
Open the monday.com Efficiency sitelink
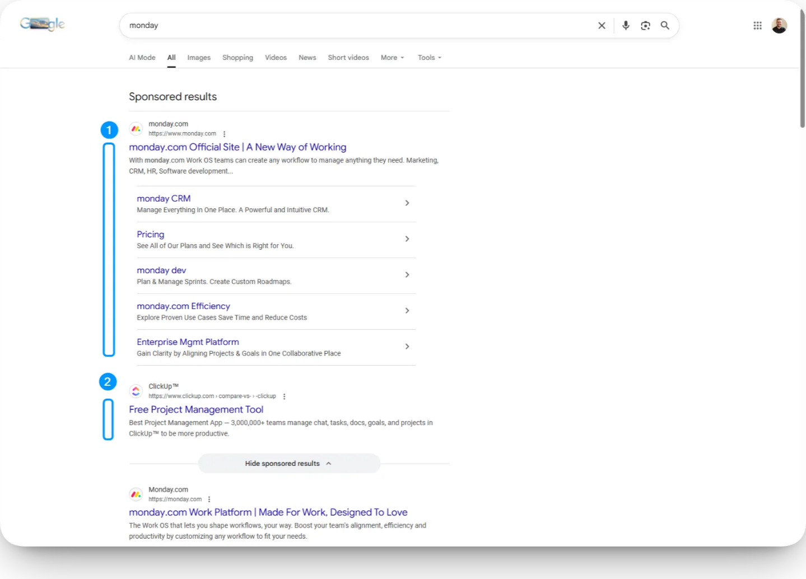183,306
